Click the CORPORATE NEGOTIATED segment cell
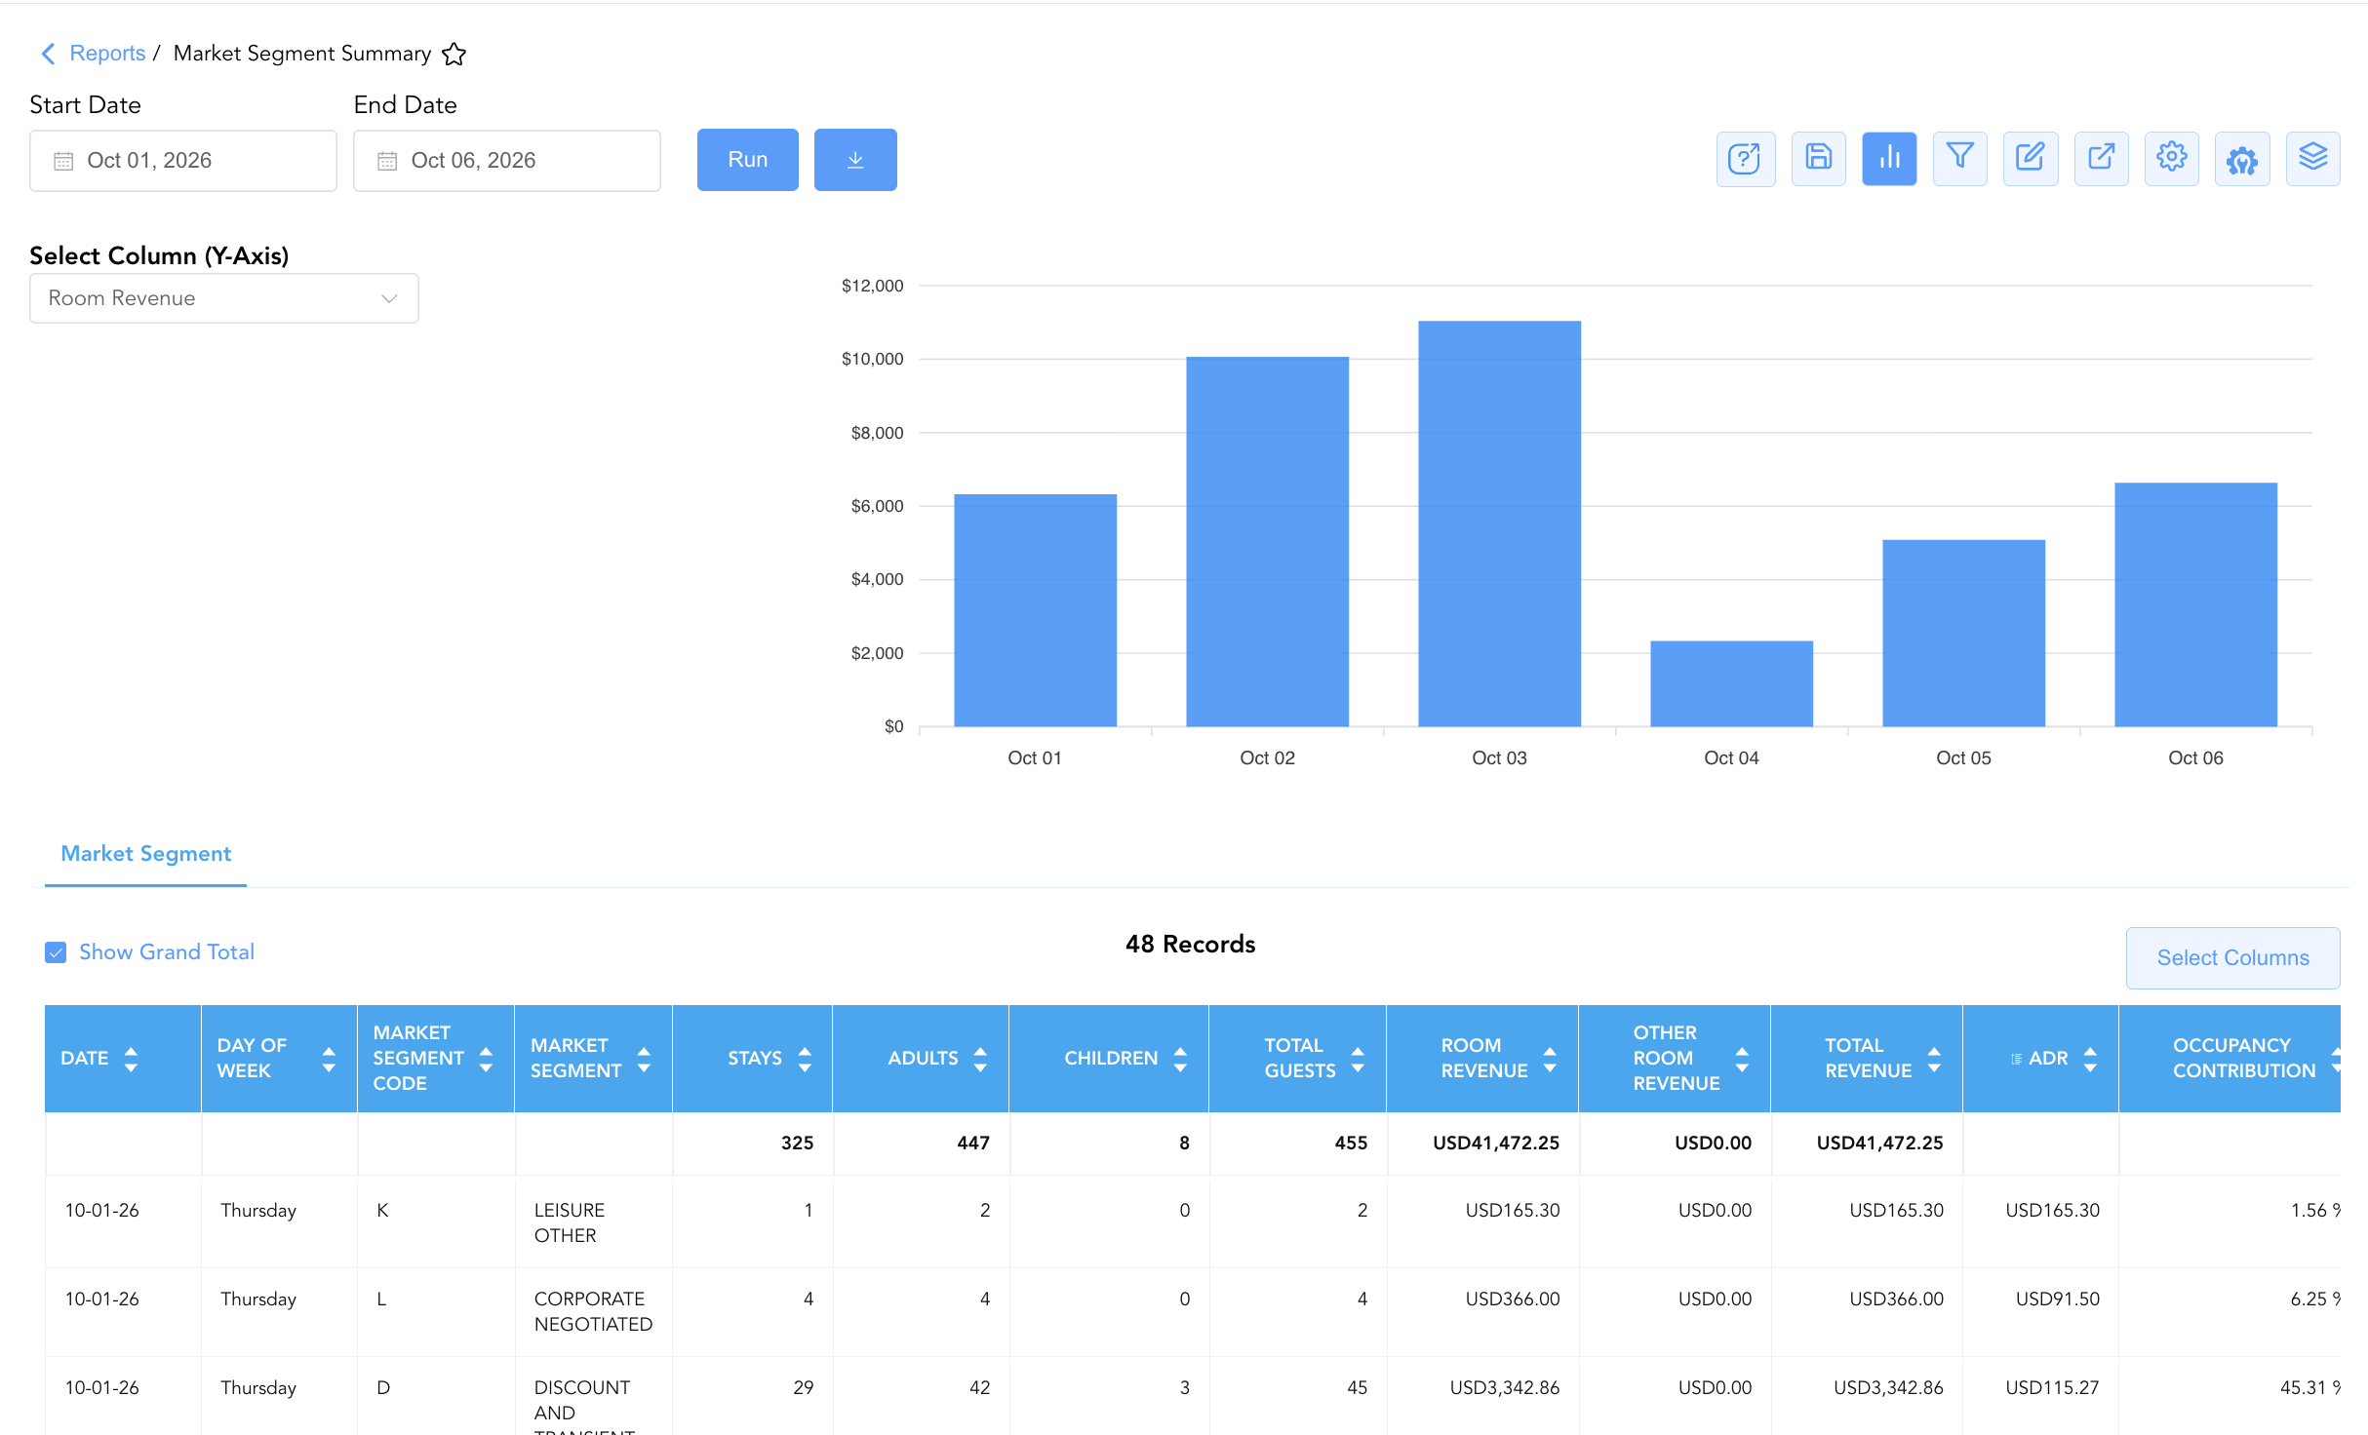 point(593,1311)
